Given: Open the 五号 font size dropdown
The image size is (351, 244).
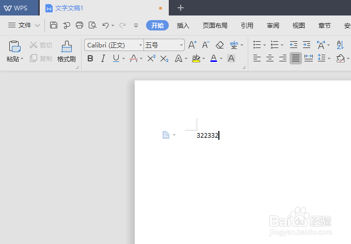Looking at the screenshot, I should click(x=181, y=45).
